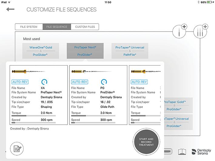Tap the Wi-Fi status icon
The height and width of the screenshot is (161, 215).
point(9,2)
